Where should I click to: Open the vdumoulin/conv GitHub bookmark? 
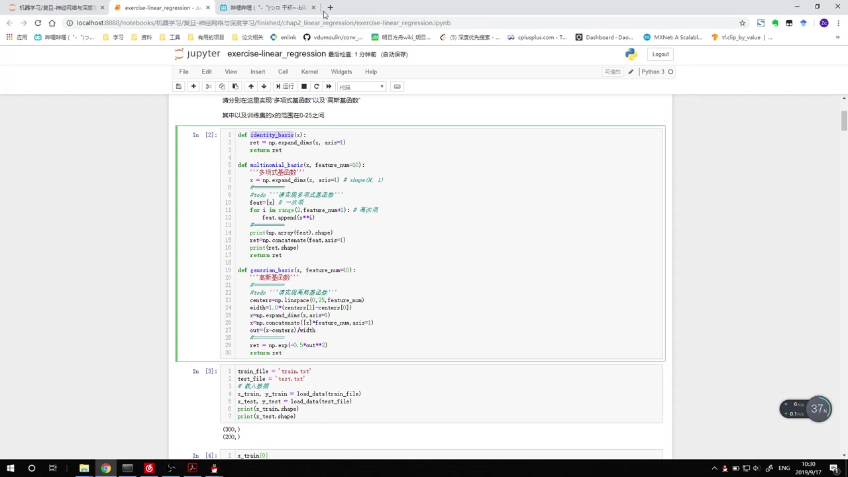[333, 38]
